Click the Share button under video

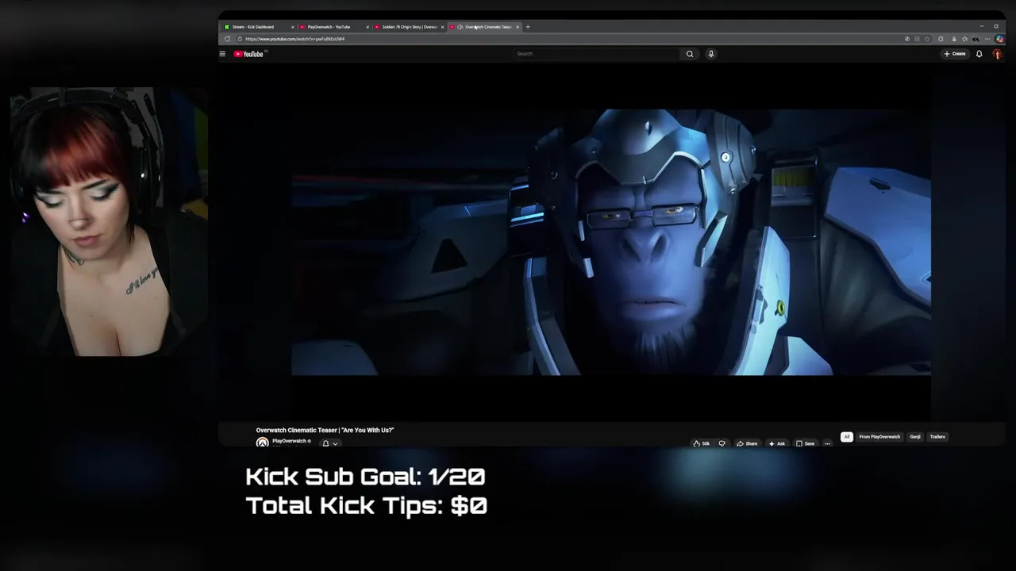(747, 443)
